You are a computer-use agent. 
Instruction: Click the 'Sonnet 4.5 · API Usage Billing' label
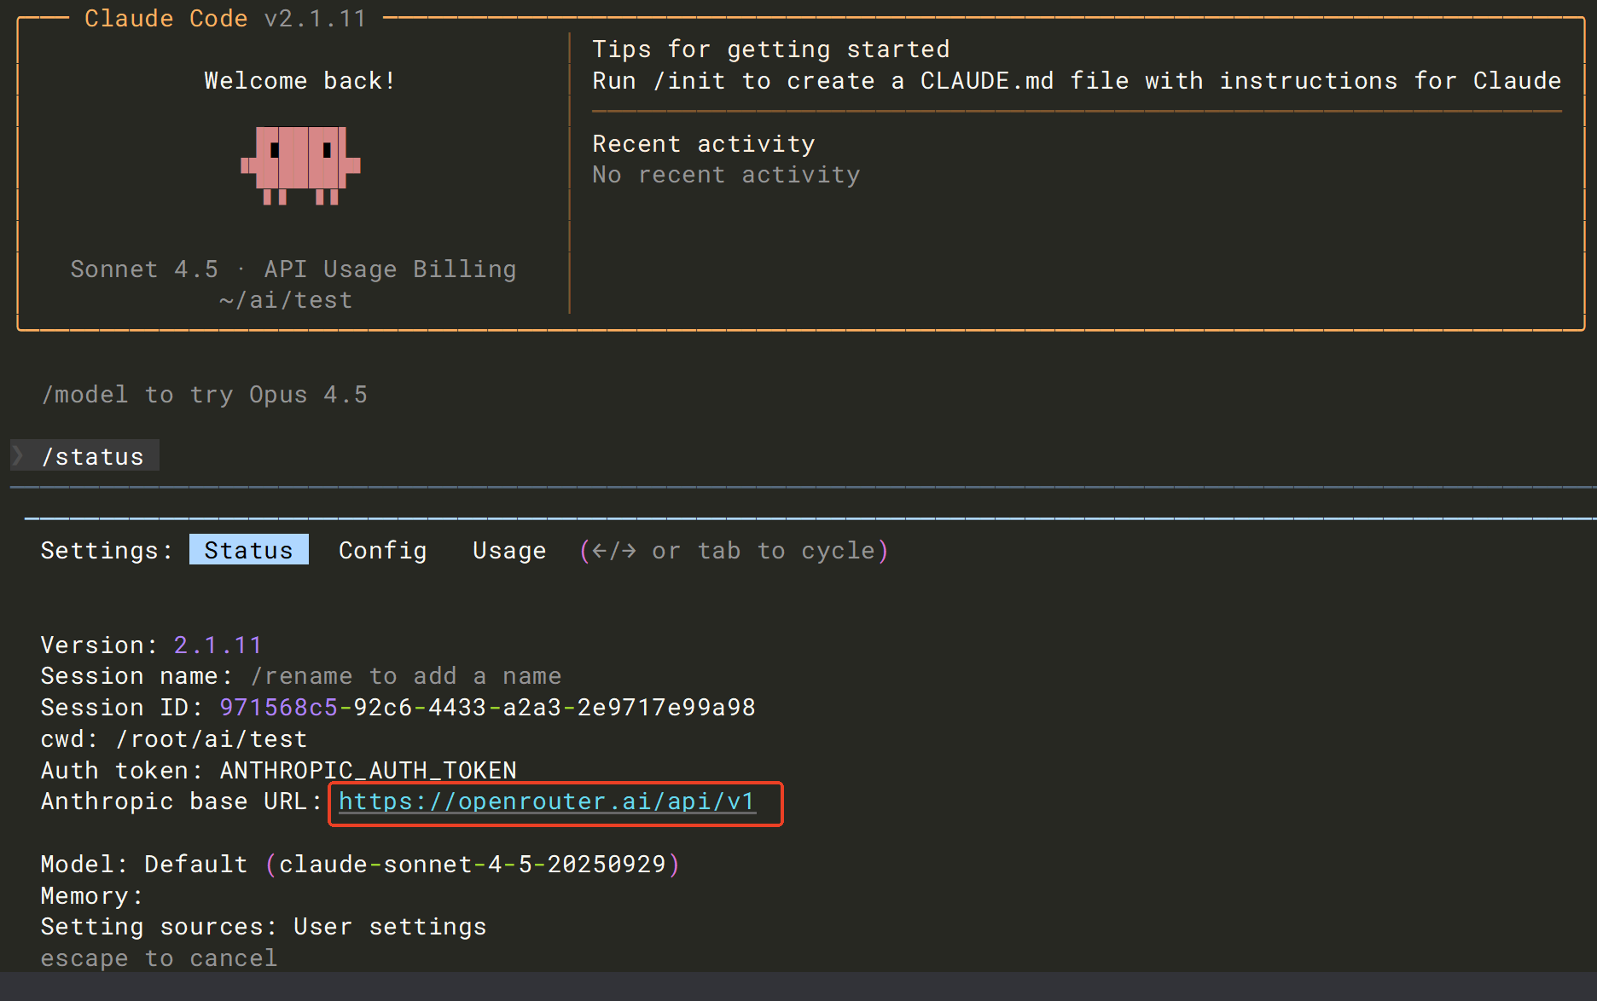(x=293, y=269)
